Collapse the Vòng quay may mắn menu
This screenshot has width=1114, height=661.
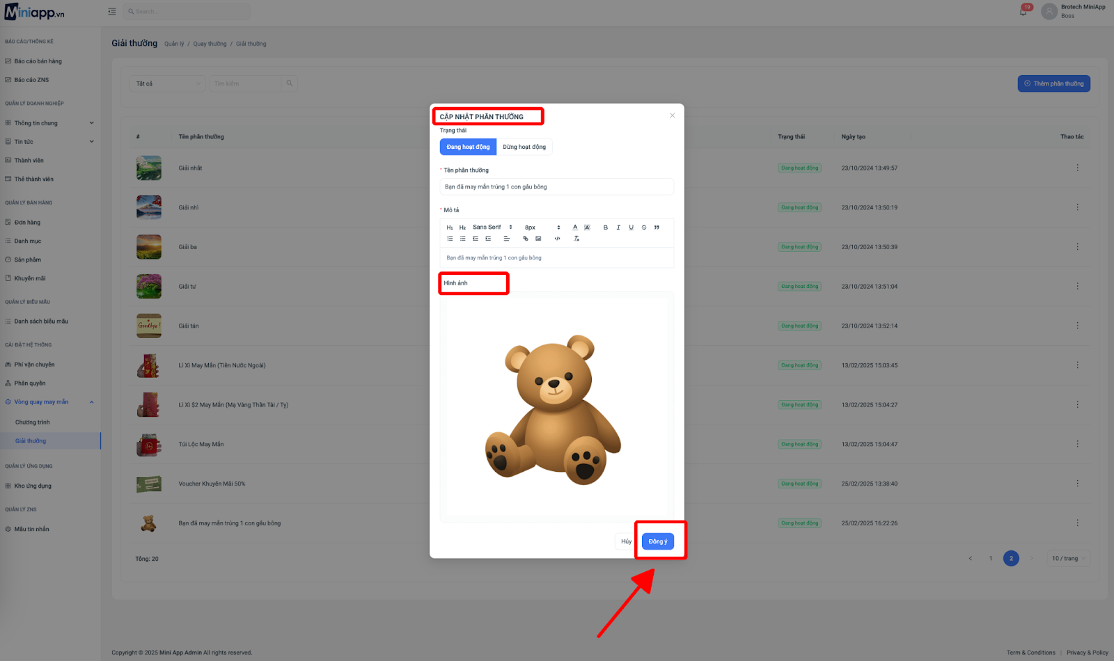[x=49, y=402]
